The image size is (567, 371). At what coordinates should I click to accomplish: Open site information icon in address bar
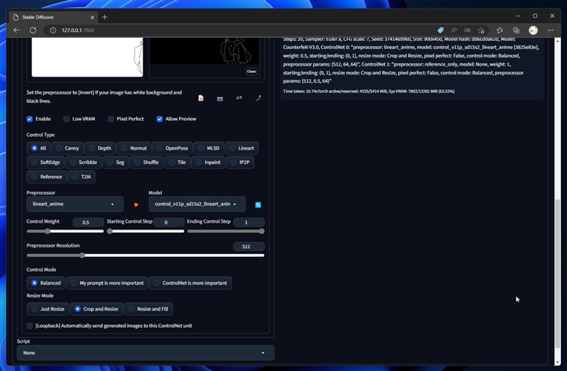pos(53,31)
